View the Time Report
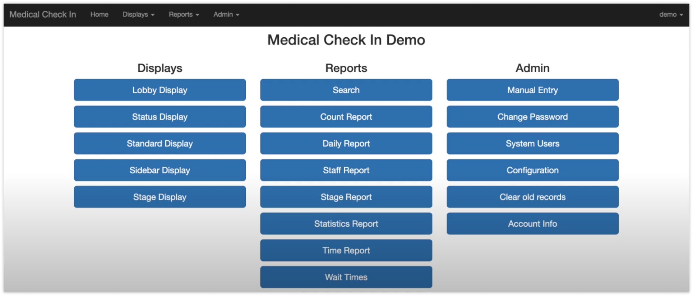Screen dimensions: 693x296 pos(346,250)
